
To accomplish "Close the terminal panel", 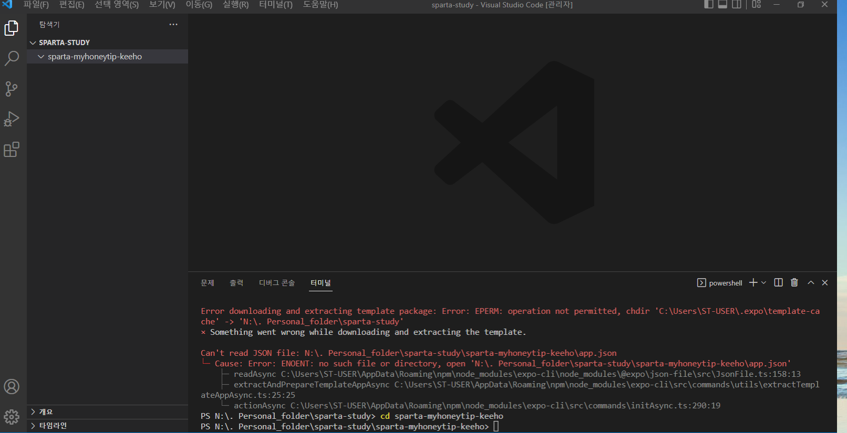I will 825,282.
